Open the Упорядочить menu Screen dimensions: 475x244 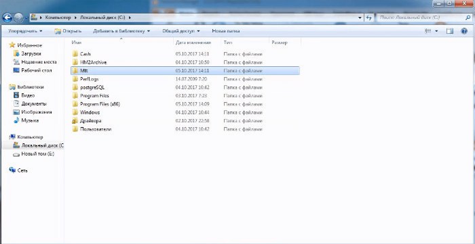26,31
